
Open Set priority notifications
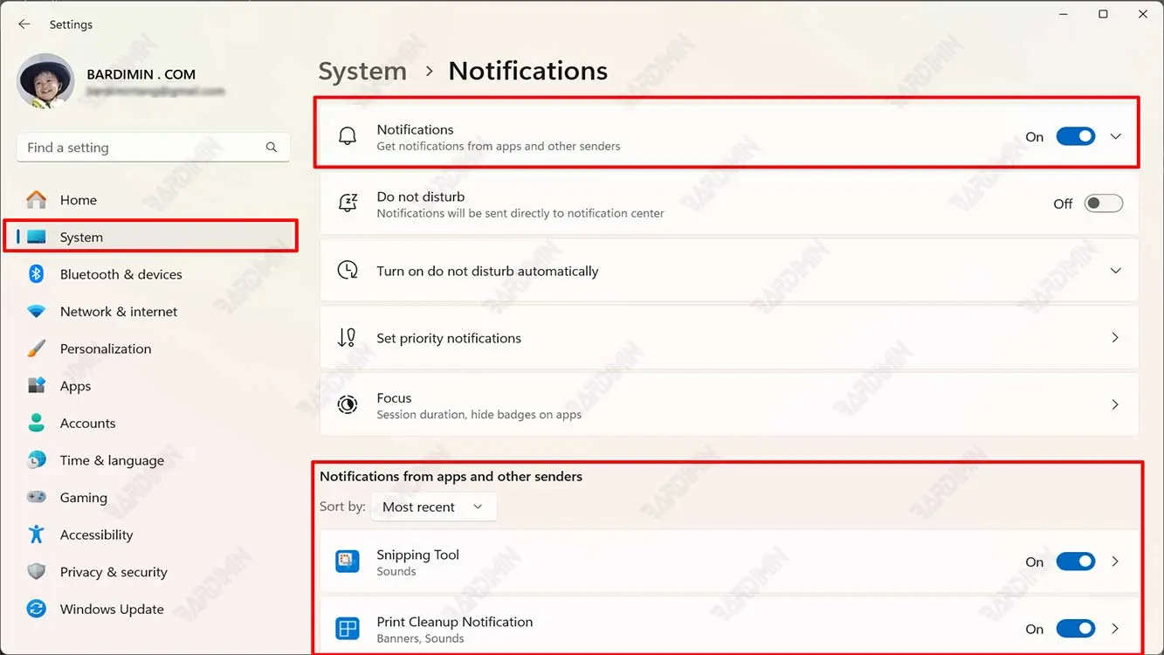pos(729,338)
